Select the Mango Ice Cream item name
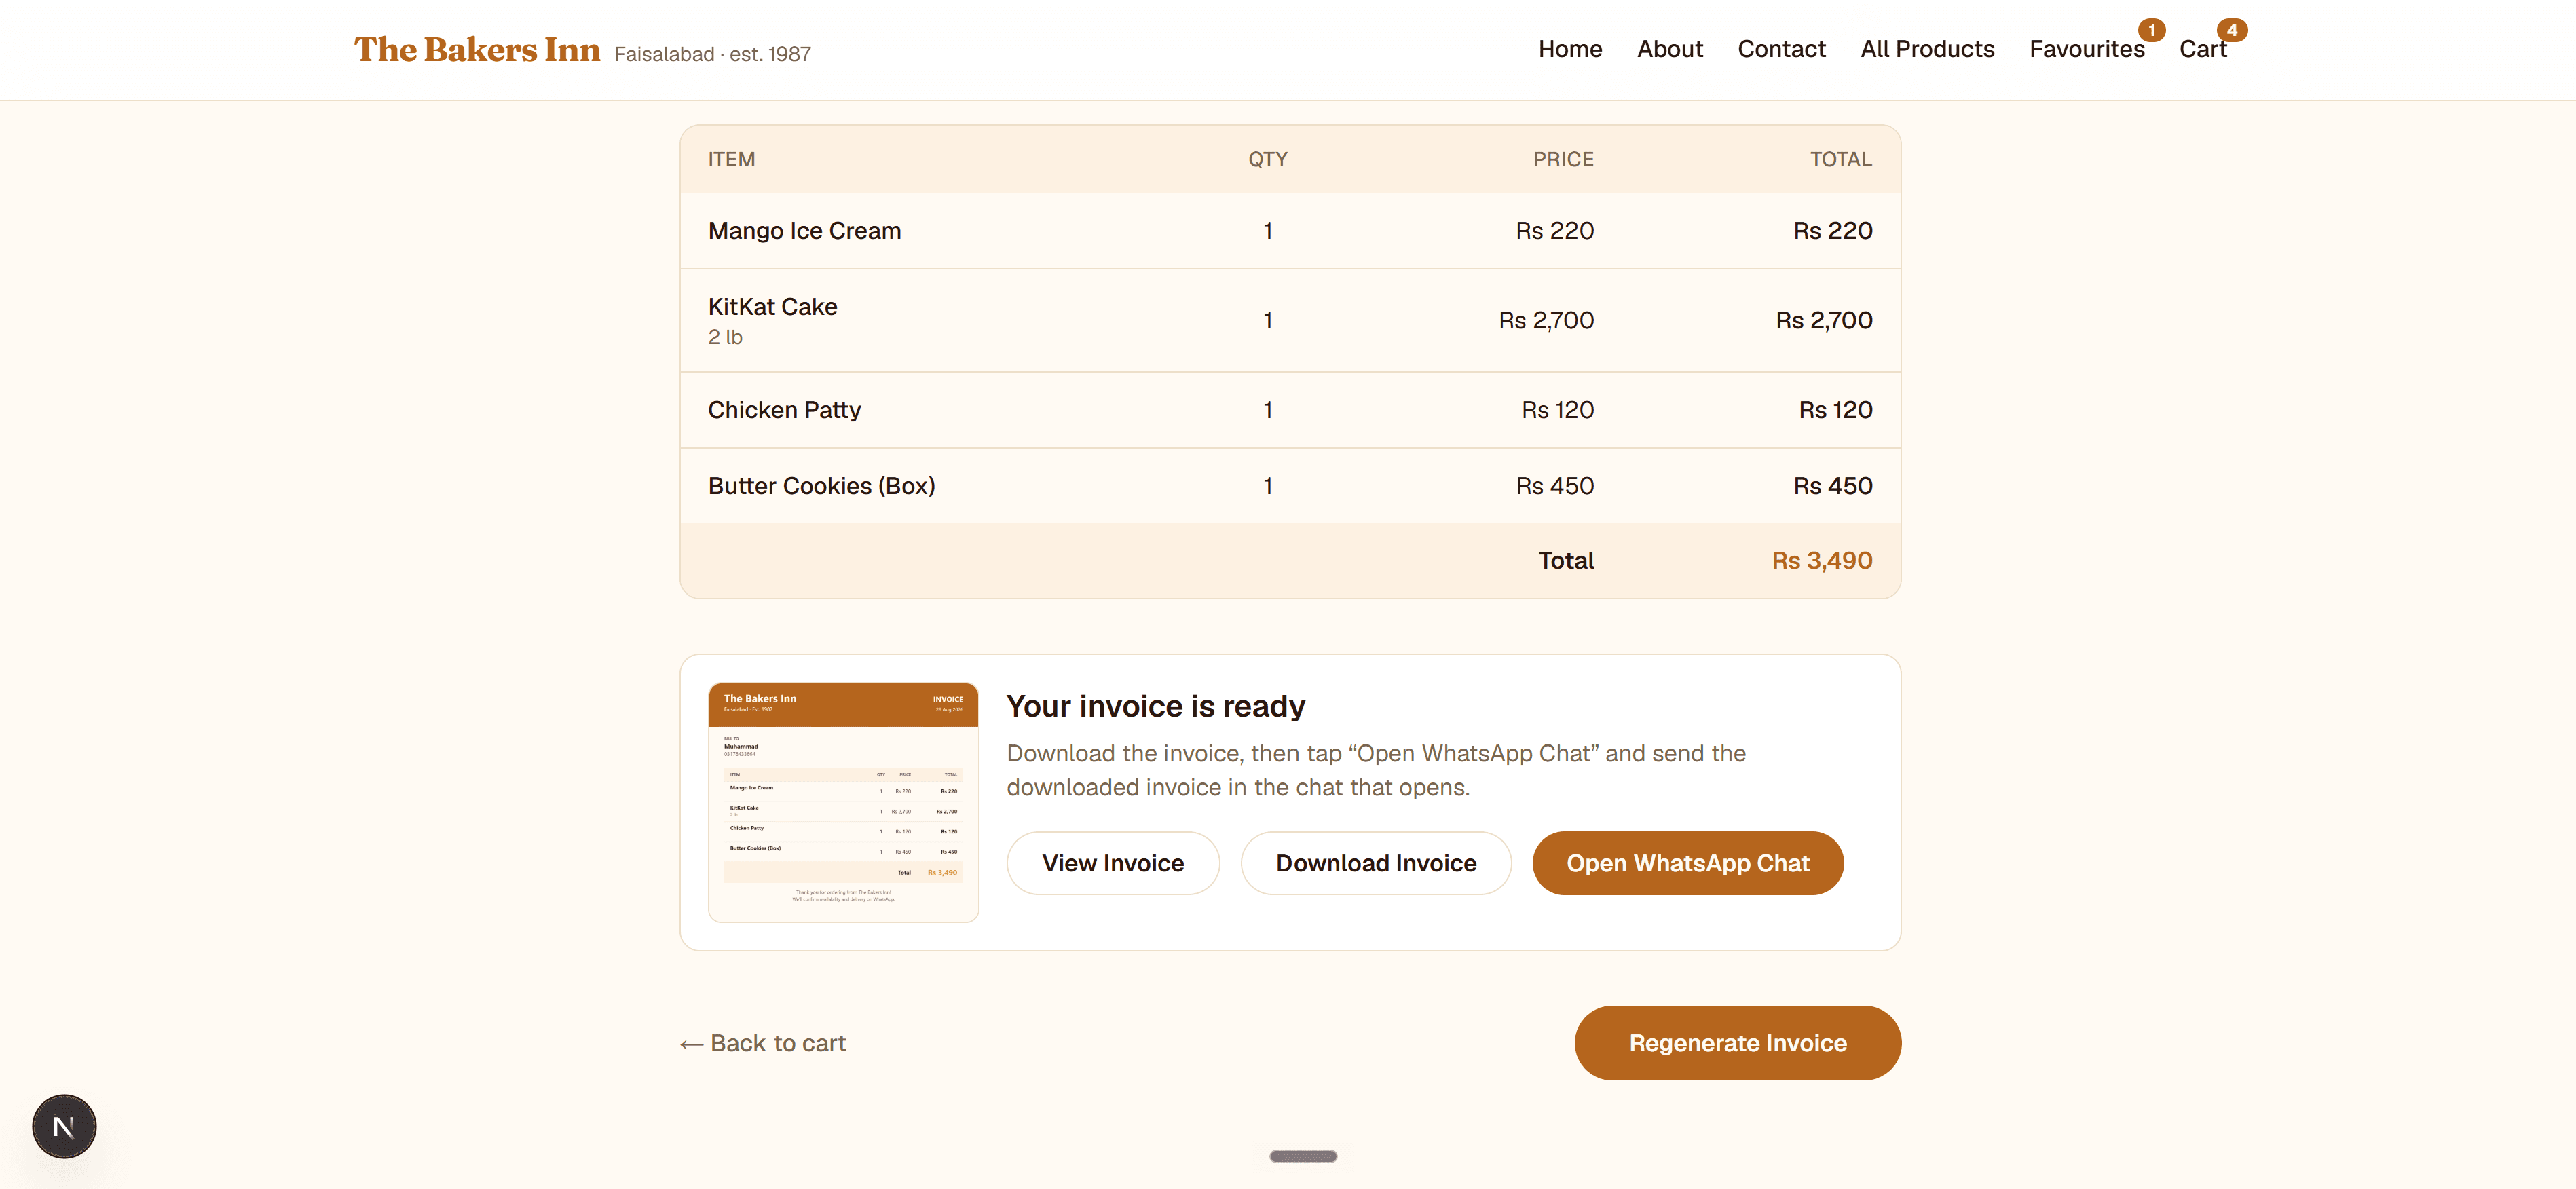The width and height of the screenshot is (2576, 1189). point(805,231)
